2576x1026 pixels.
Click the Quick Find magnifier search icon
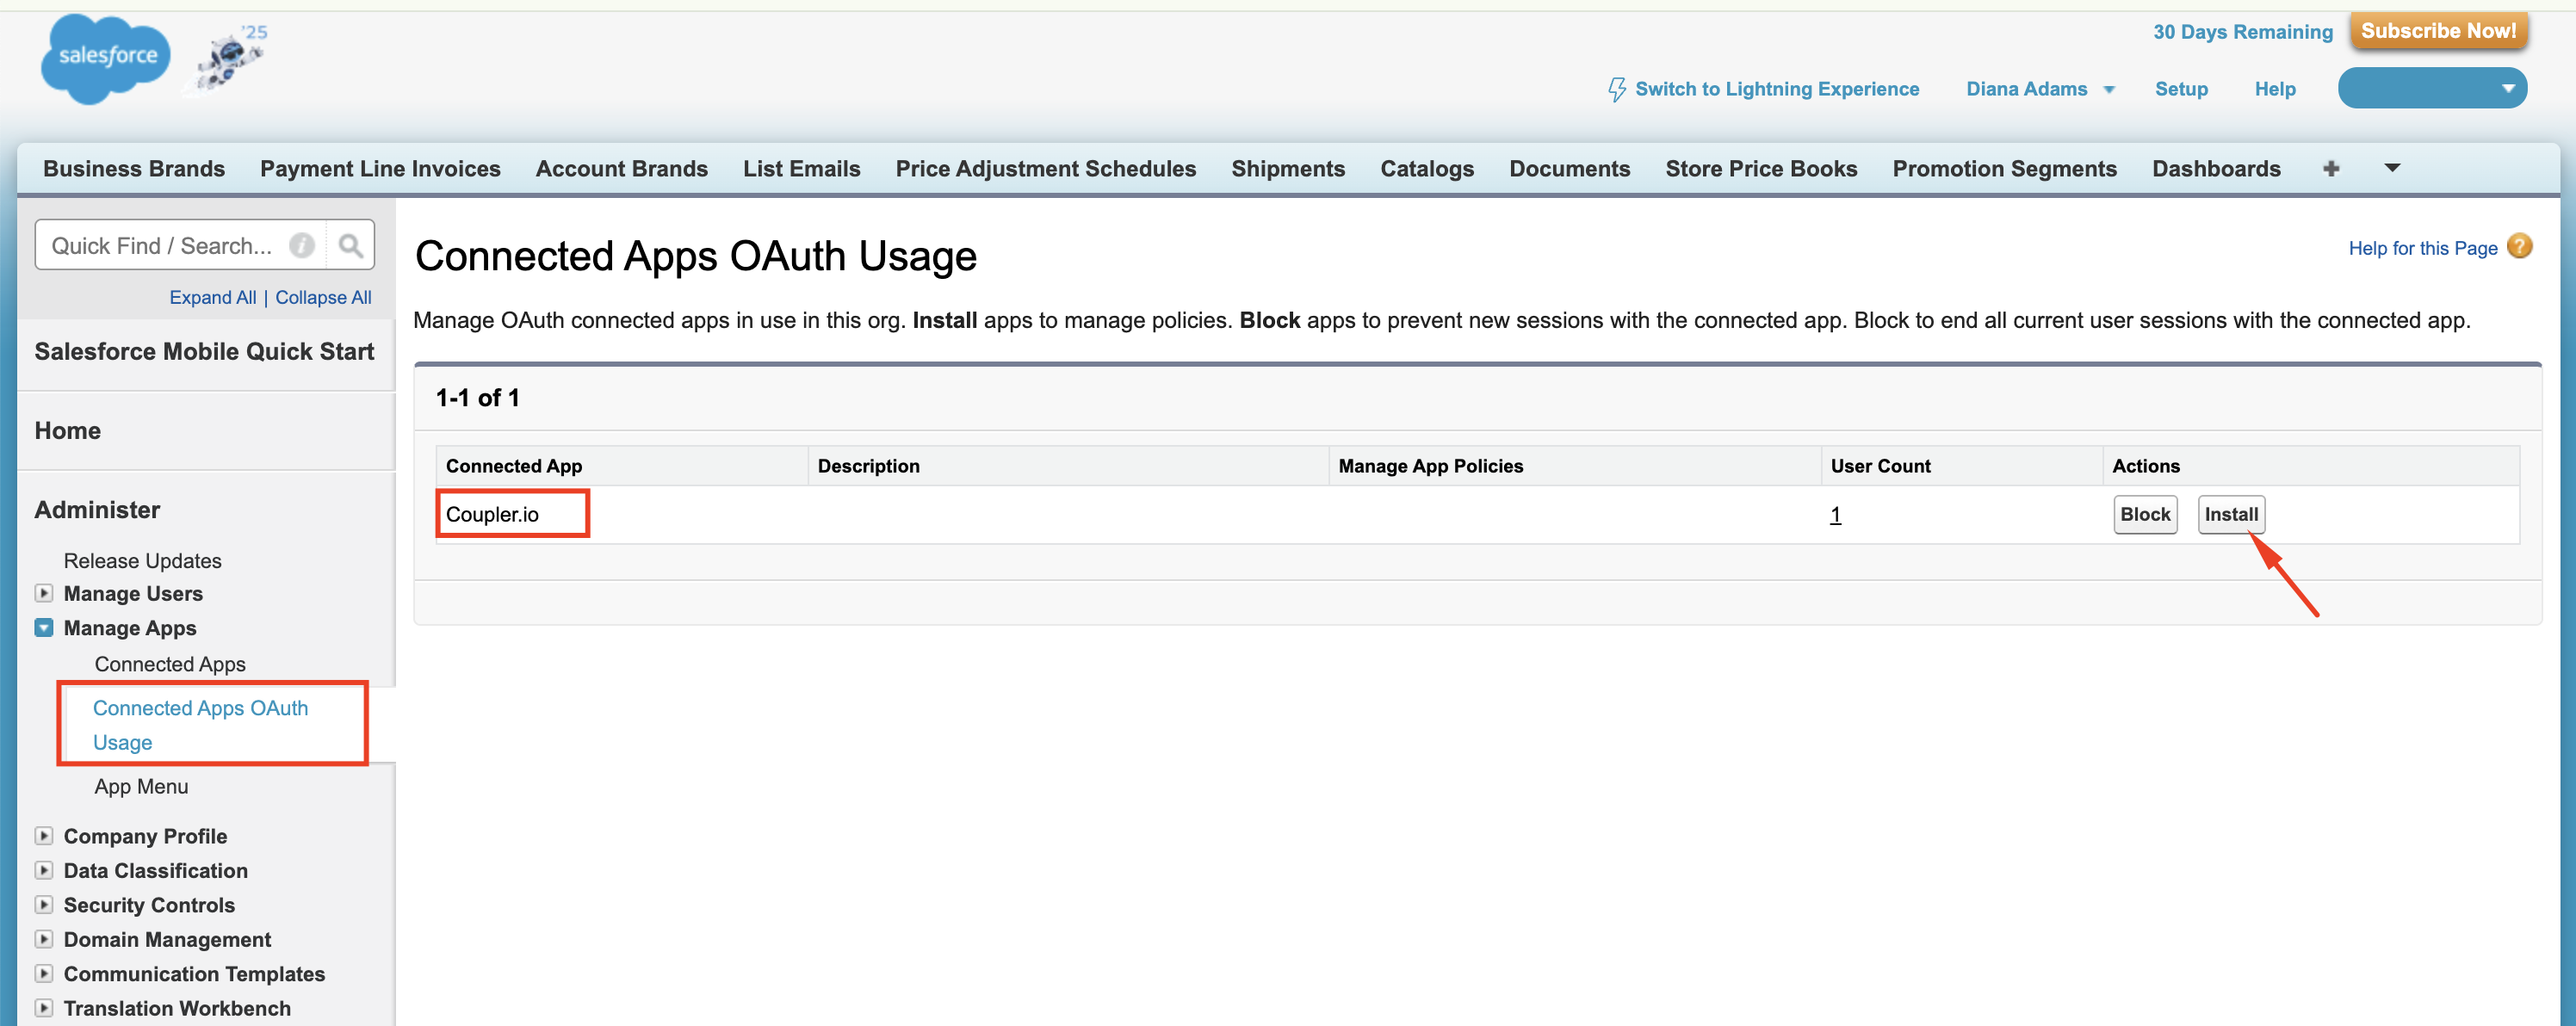tap(350, 245)
